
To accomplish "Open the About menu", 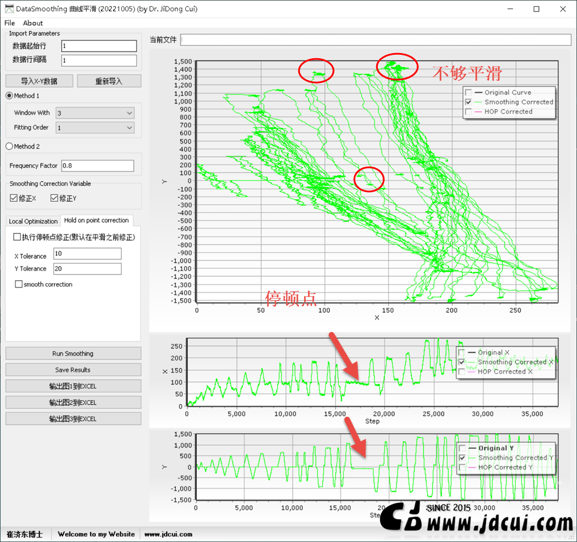I will [x=33, y=23].
